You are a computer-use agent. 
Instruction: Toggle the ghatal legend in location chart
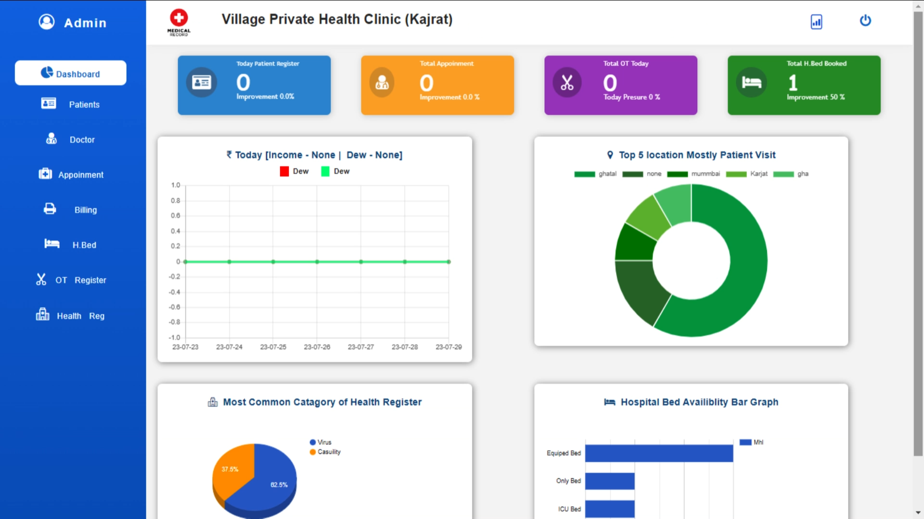click(585, 174)
